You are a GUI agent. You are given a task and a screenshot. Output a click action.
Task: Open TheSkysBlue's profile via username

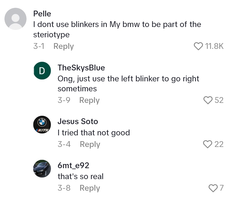(x=81, y=68)
